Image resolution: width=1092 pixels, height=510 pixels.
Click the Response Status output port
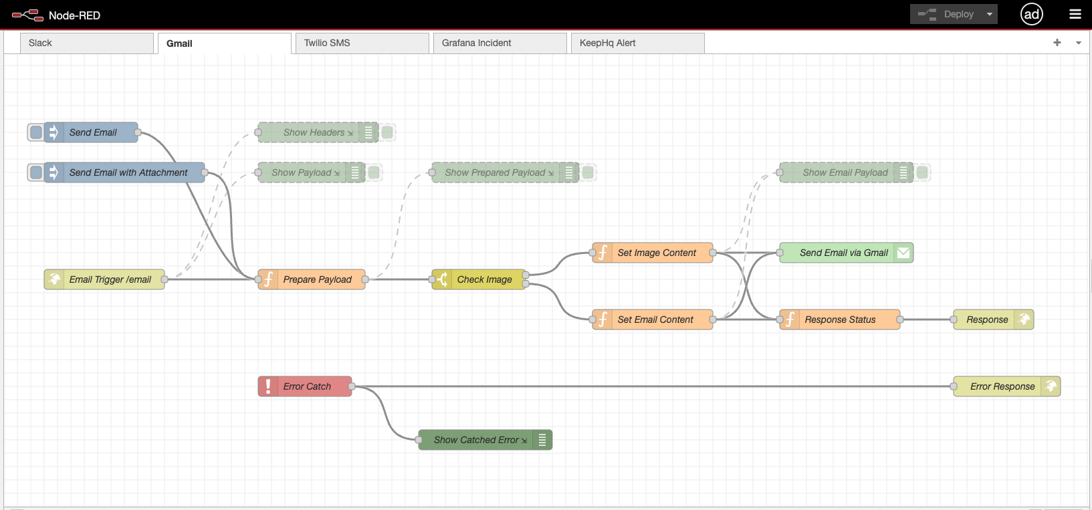click(900, 320)
